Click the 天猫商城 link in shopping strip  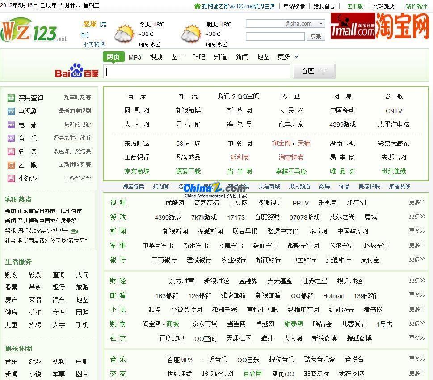click(x=269, y=187)
